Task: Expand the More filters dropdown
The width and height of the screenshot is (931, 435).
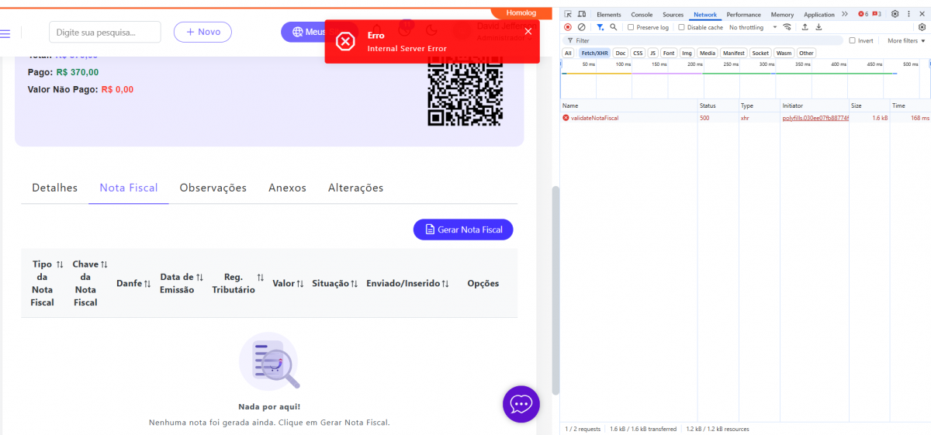Action: [905, 40]
